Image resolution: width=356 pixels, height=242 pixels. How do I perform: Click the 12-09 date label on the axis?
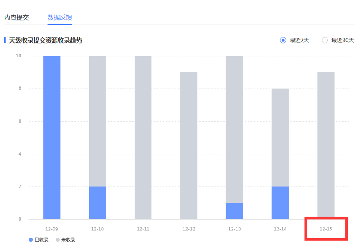(52, 229)
